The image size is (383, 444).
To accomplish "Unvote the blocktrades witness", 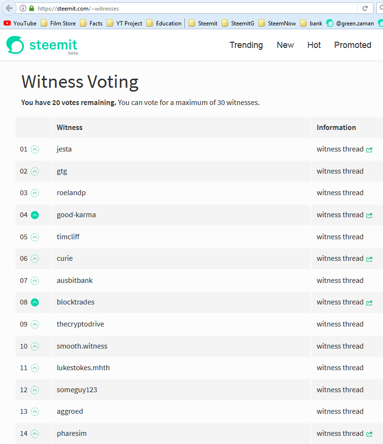I will click(x=34, y=302).
